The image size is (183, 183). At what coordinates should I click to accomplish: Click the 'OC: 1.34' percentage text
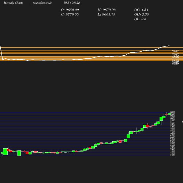point(141,10)
